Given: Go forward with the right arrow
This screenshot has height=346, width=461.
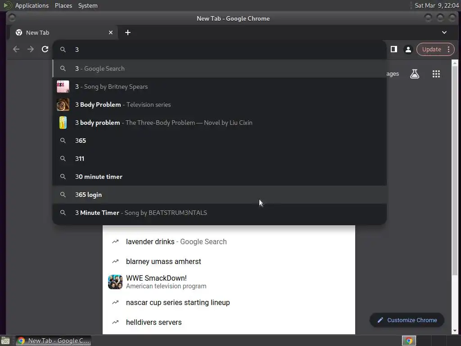Looking at the screenshot, I should pos(31,49).
